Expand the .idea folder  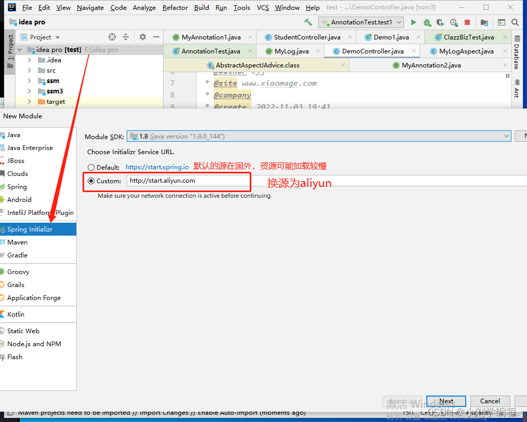coord(29,60)
